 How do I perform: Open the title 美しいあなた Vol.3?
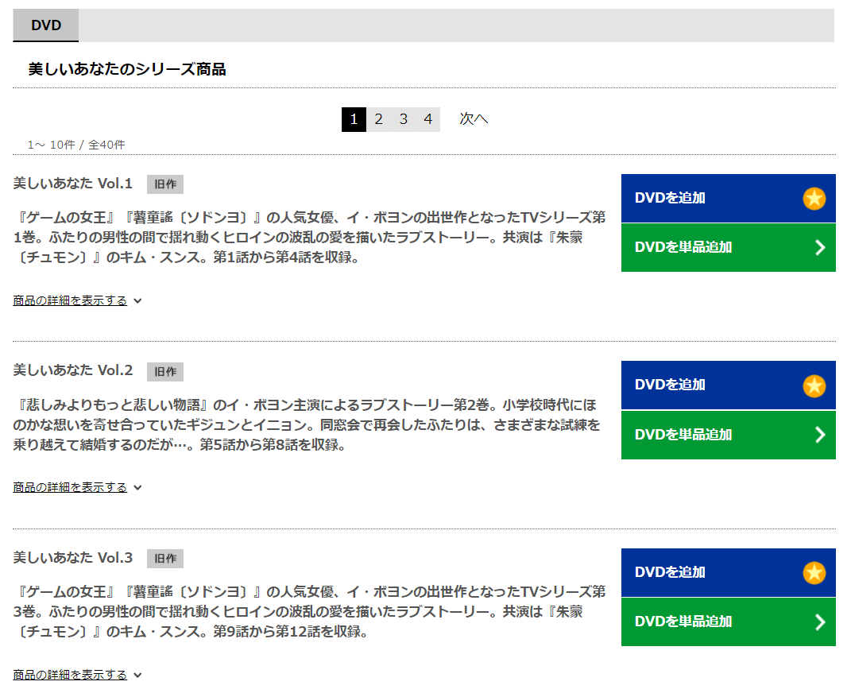(73, 557)
